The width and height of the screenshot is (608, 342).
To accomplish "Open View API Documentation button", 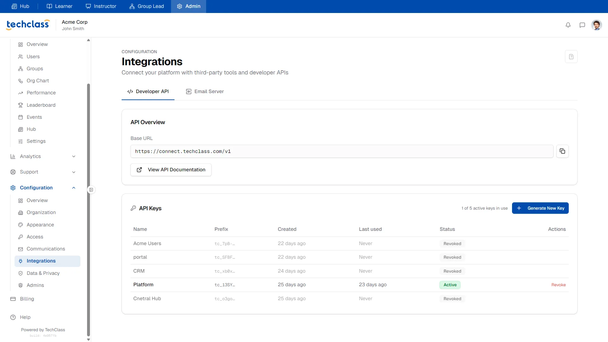I will click(x=171, y=170).
